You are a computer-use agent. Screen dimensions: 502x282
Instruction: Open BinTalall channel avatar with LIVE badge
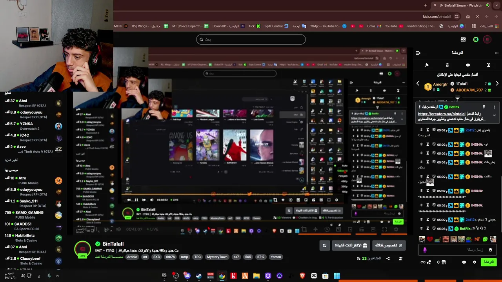pos(82,249)
